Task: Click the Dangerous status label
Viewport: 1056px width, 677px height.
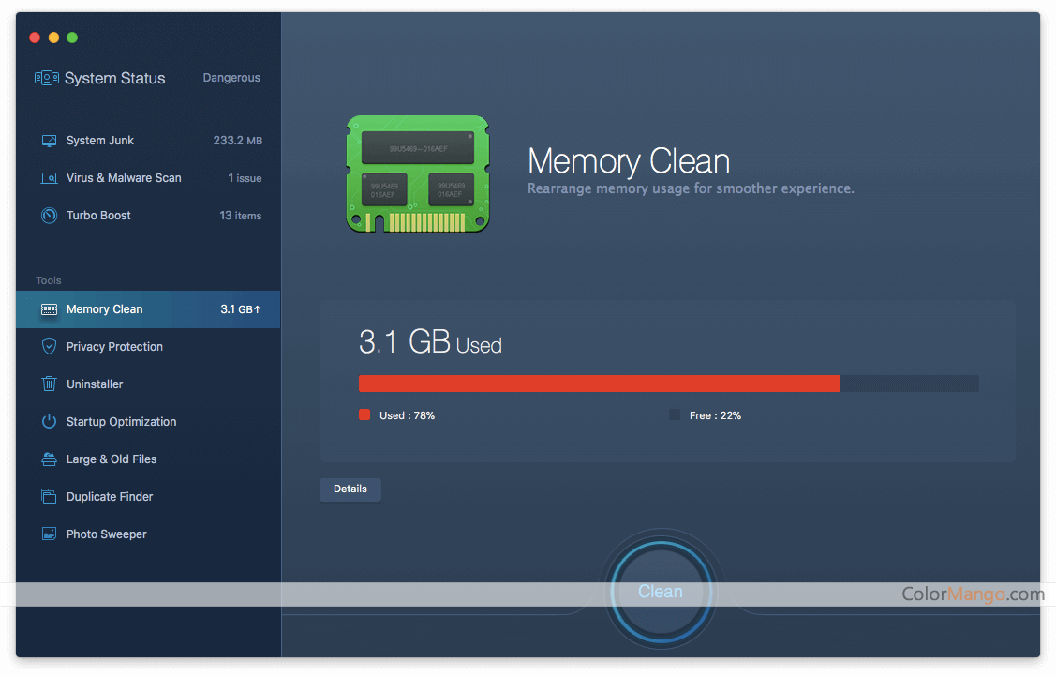Action: pyautogui.click(x=231, y=78)
